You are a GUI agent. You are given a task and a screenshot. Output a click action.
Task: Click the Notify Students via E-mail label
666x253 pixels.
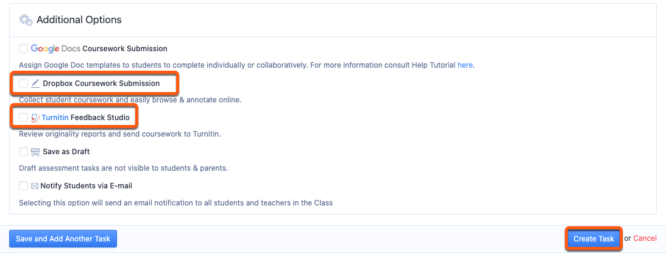pos(87,186)
